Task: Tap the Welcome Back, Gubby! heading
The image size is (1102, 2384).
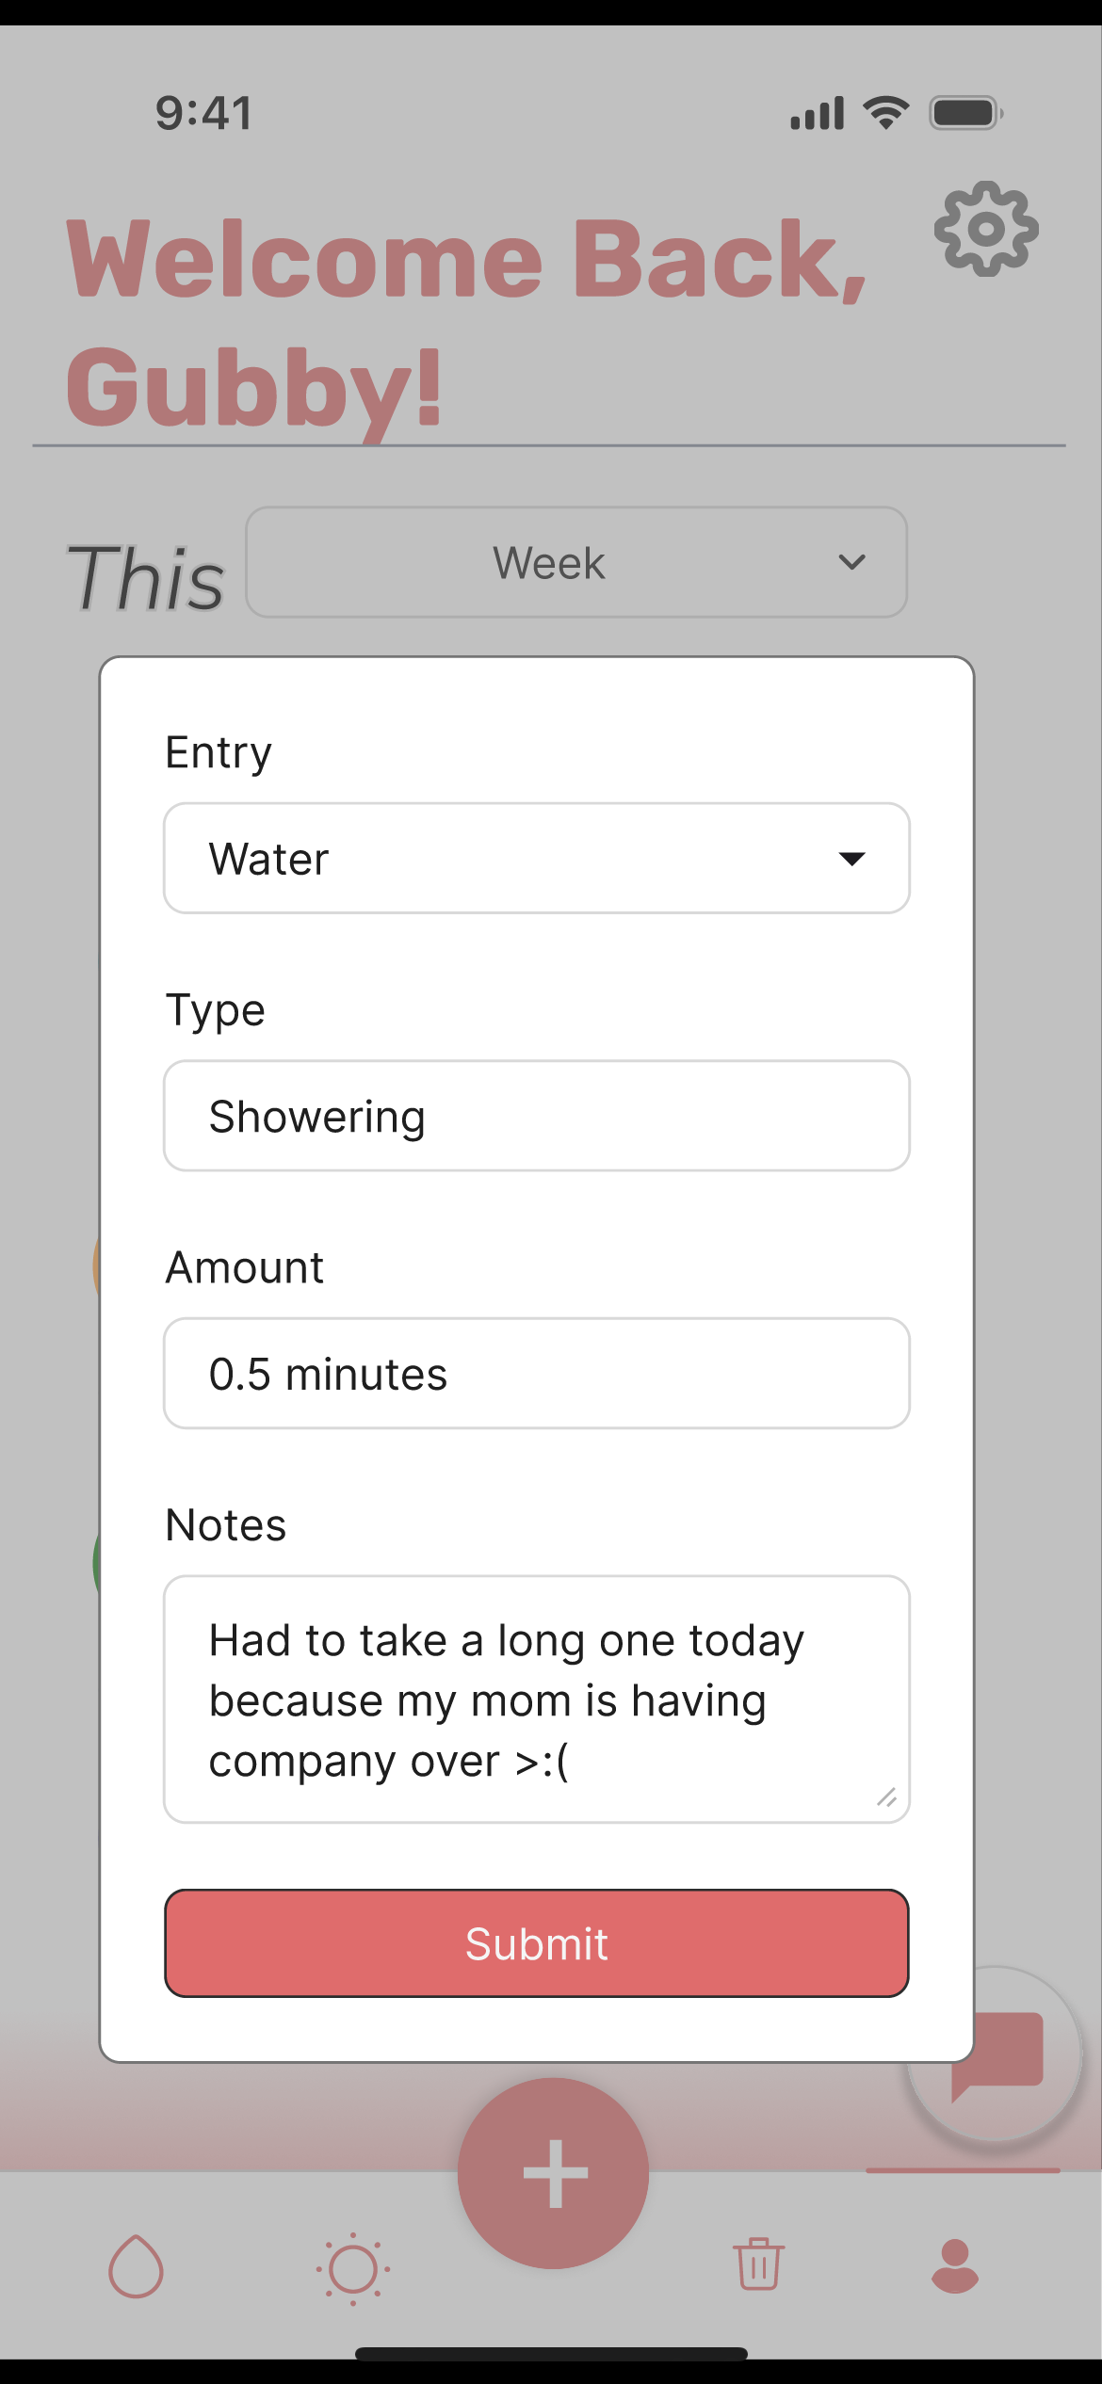Action: tap(466, 320)
